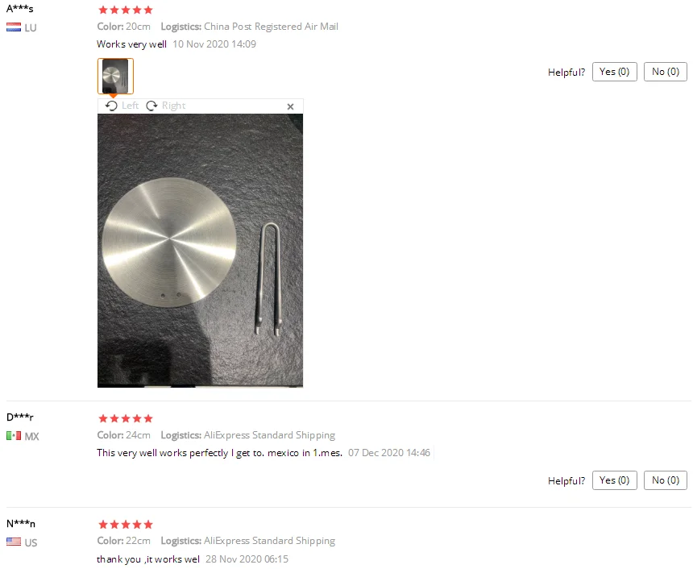The image size is (693, 569).
Task: Select reviewer name A***s
Action: pyautogui.click(x=20, y=8)
